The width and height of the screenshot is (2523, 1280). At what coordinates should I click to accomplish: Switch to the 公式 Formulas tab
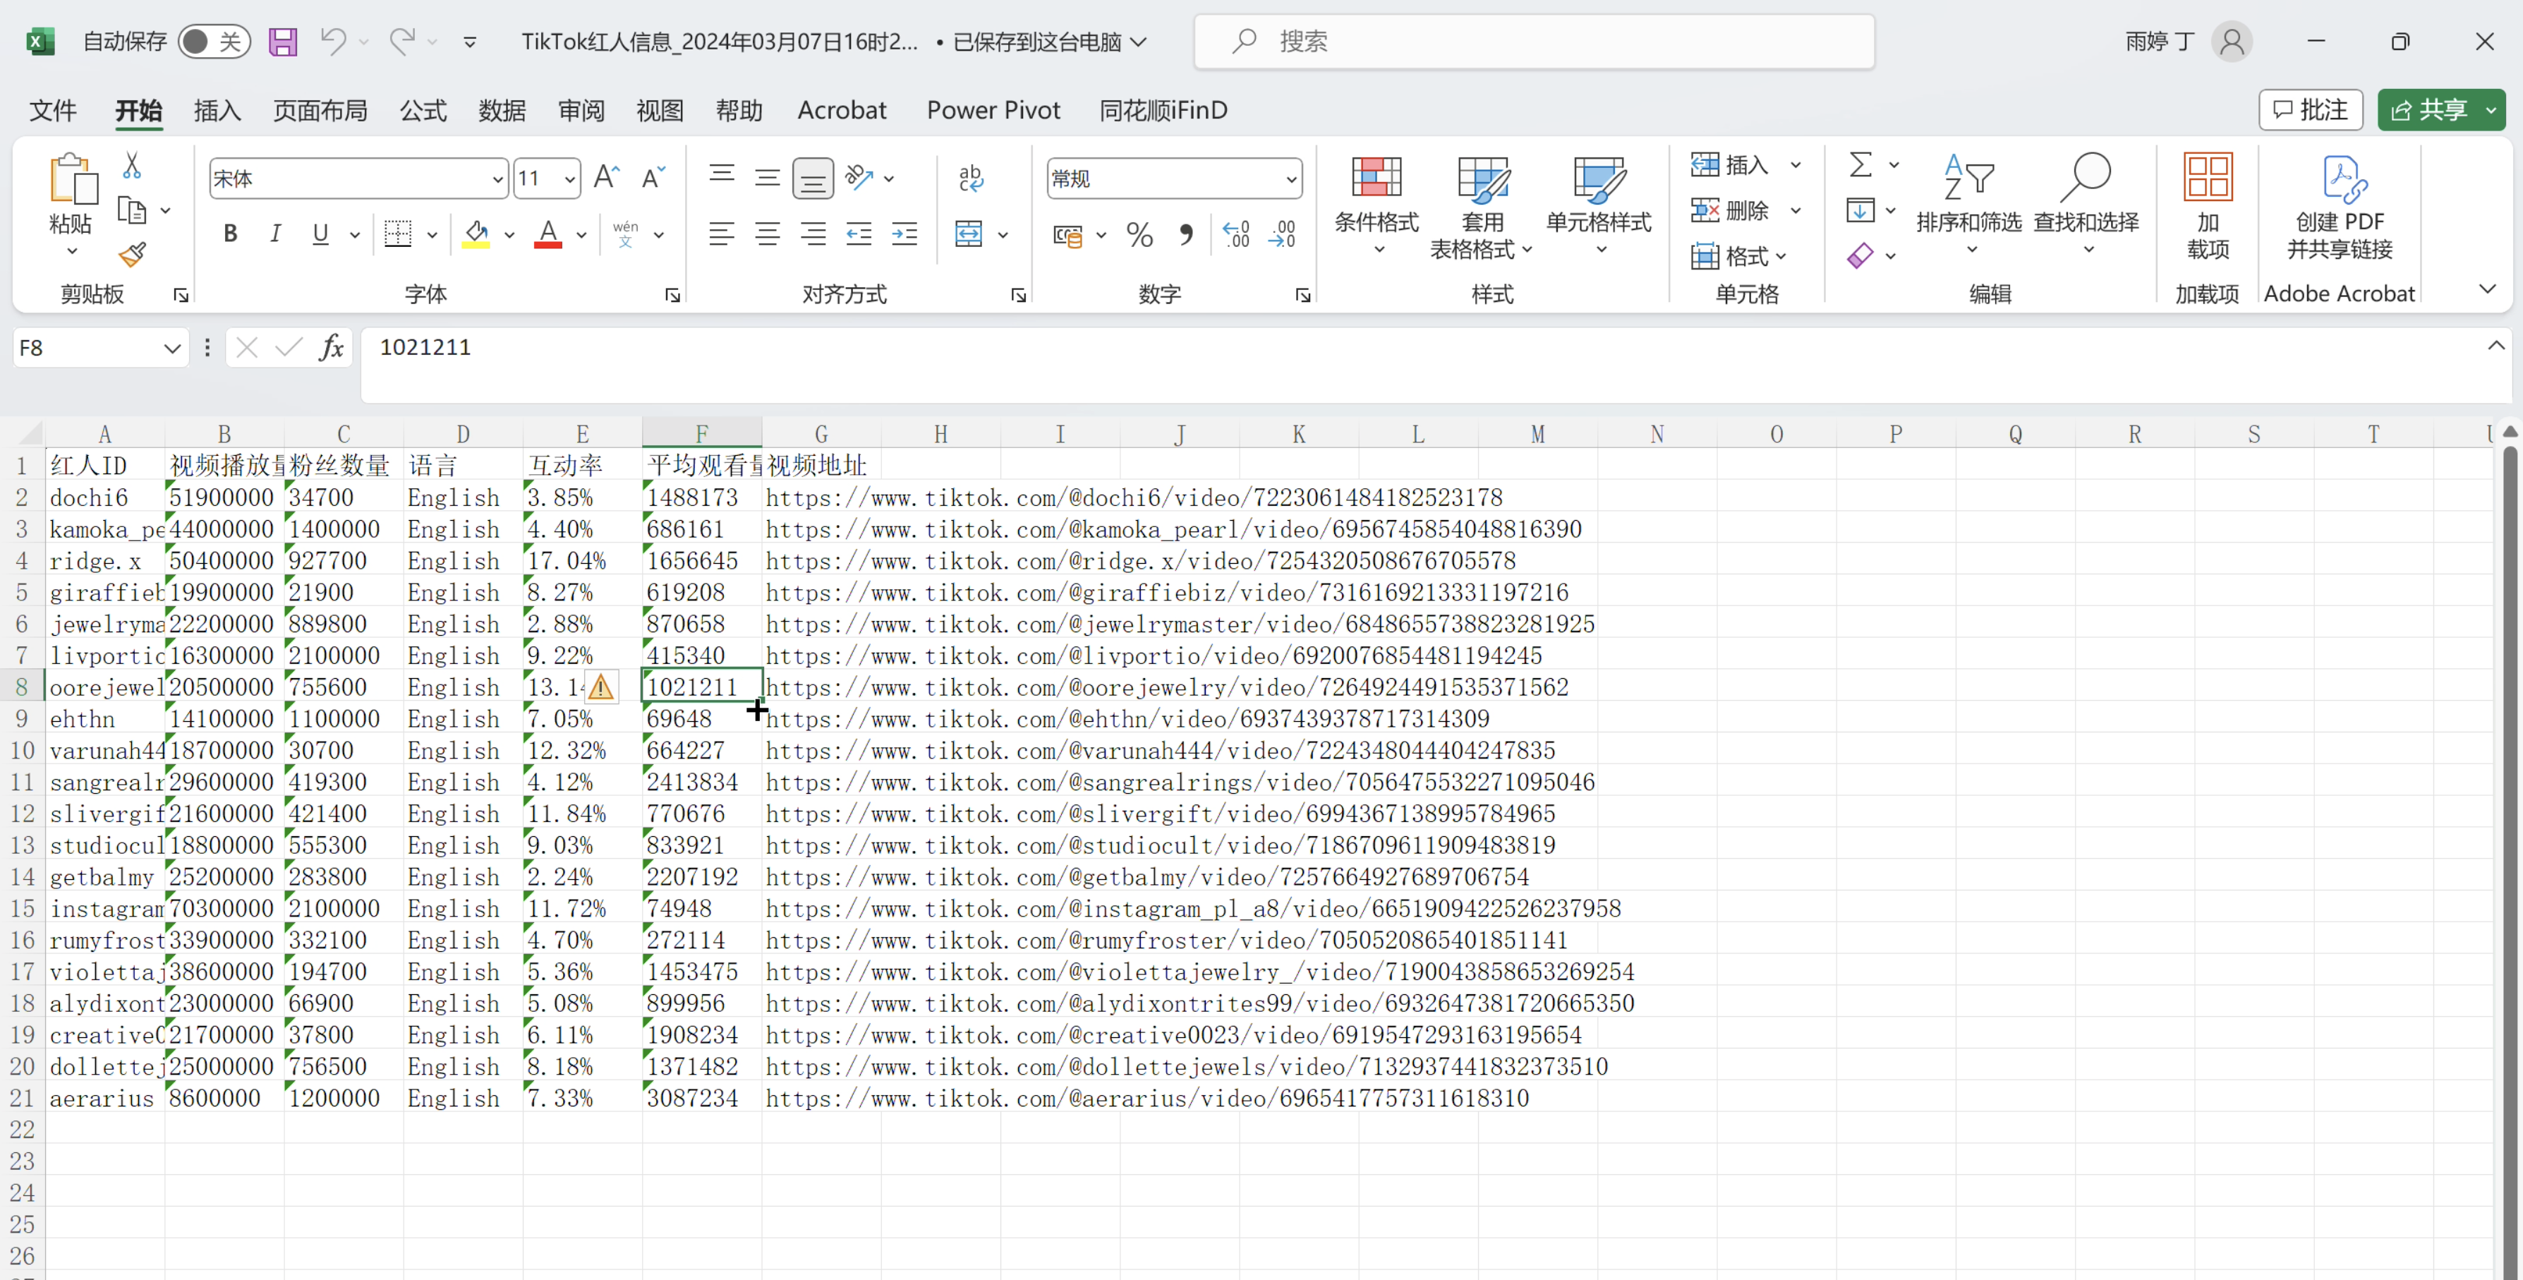click(423, 109)
